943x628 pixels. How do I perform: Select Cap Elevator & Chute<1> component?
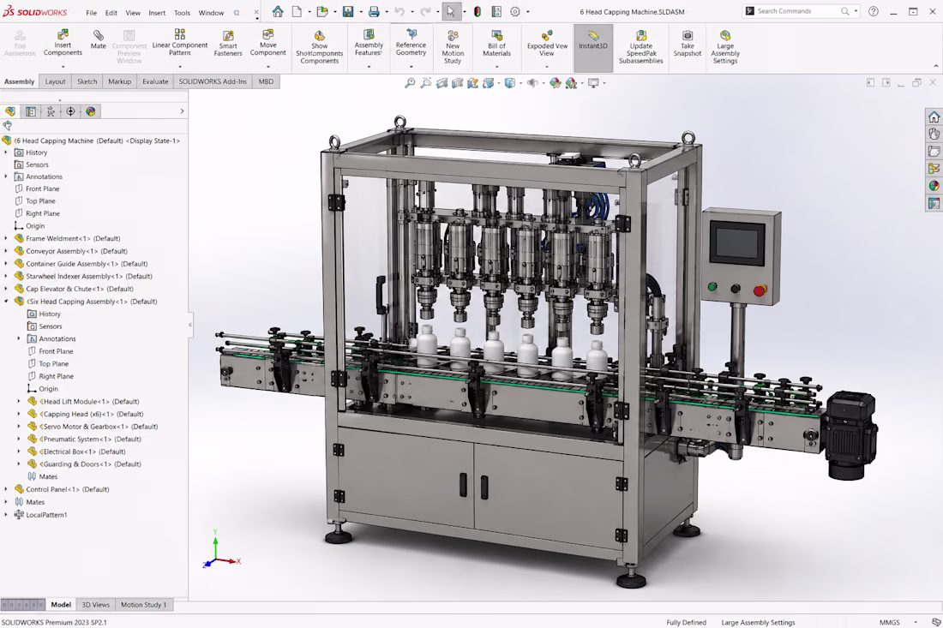pos(74,289)
